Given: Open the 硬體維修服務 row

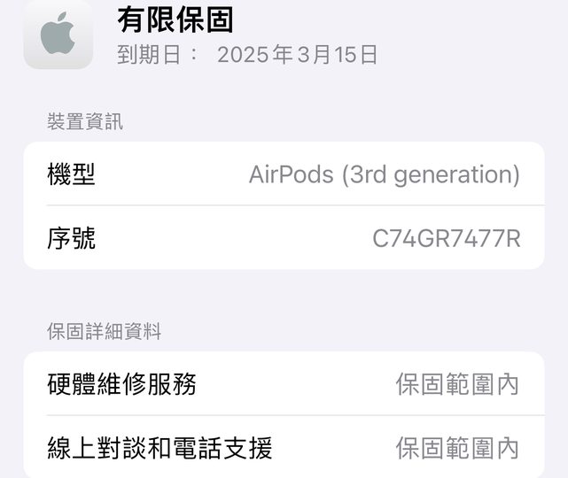Looking at the screenshot, I should tap(284, 383).
